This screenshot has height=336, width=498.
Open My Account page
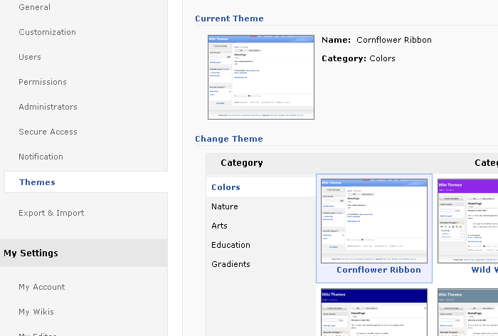coord(42,287)
